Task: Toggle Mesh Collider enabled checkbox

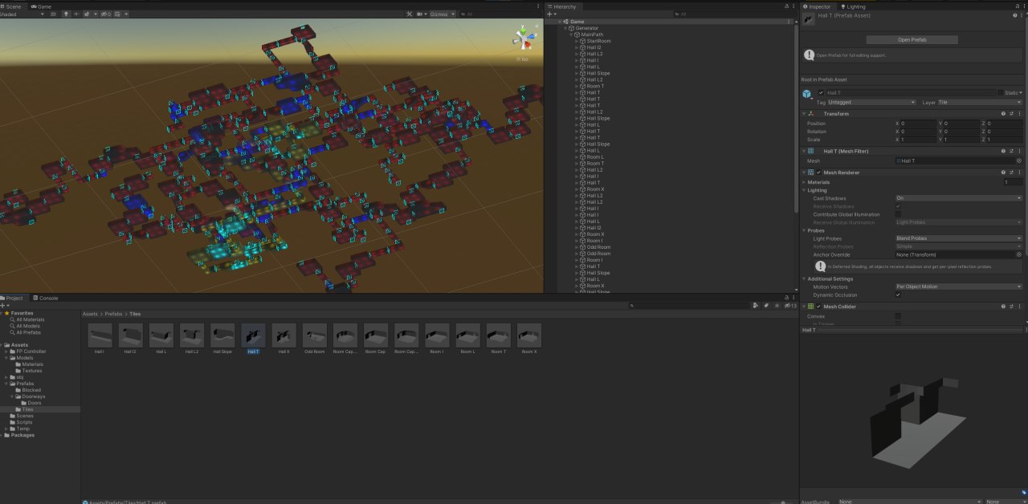Action: click(820, 307)
